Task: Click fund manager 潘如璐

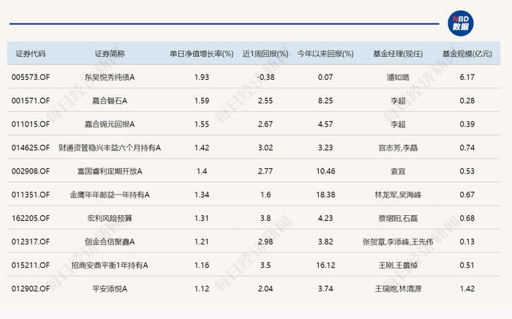Action: (398, 78)
